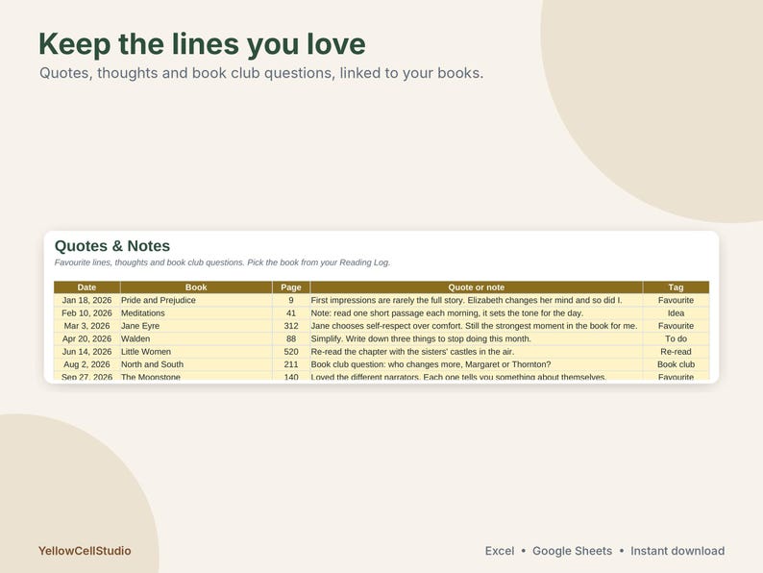Click the date cell 'Aug 2, 2026'

pos(86,364)
